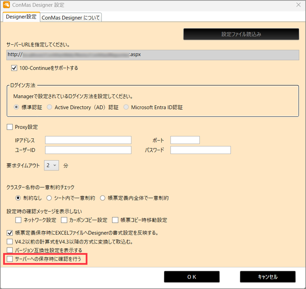Image resolution: width=306 pixels, height=289 pixels.
Task: Close the ConMas Designer settings window
Action: tap(298, 5)
